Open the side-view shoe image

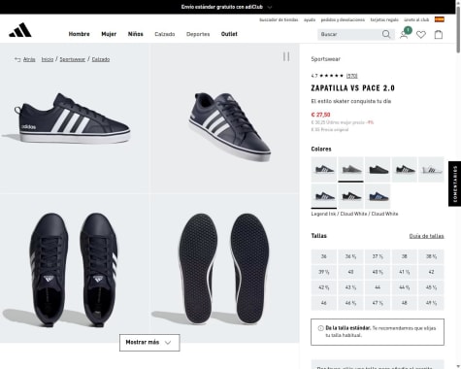75,118
